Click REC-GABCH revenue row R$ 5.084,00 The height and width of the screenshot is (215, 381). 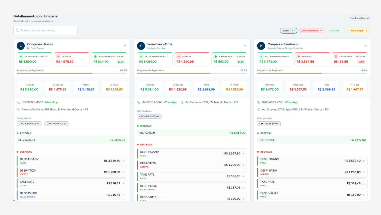pyautogui.click(x=192, y=133)
